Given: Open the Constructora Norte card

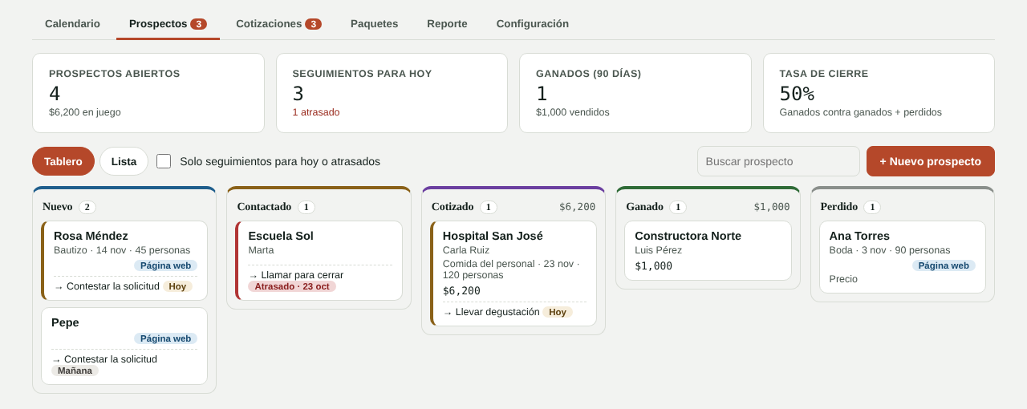Looking at the screenshot, I should [708, 251].
